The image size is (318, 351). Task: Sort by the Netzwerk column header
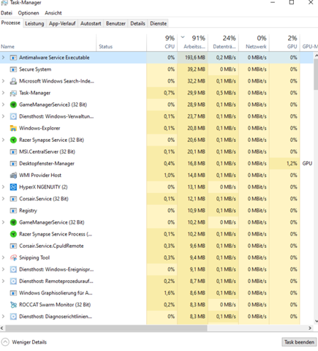(x=254, y=42)
